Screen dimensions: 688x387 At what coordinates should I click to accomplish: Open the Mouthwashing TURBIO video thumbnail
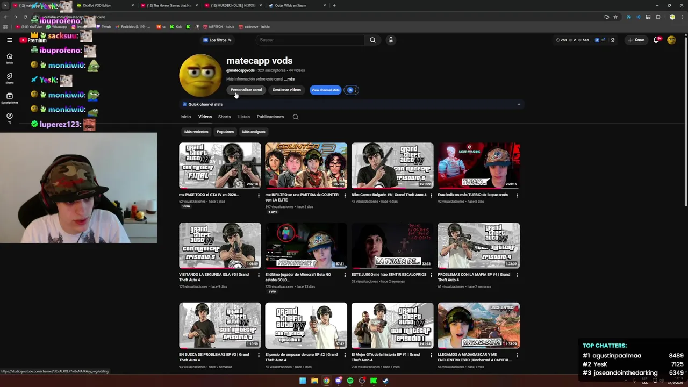tap(478, 165)
